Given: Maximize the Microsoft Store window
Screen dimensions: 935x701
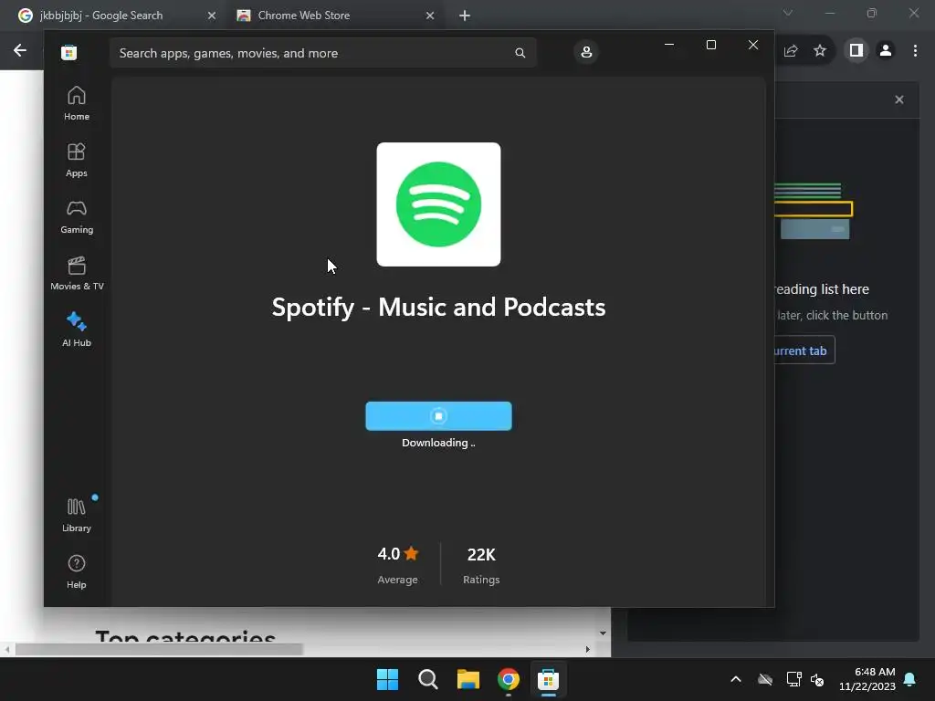Looking at the screenshot, I should 710,45.
